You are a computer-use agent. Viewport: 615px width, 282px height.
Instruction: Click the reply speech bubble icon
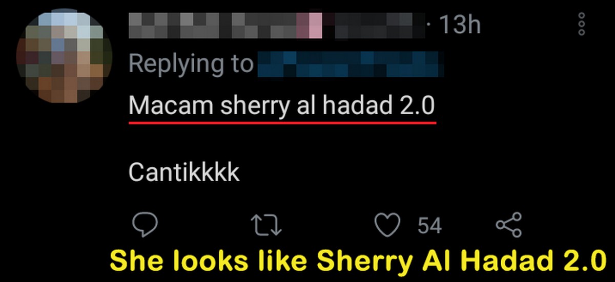coord(145,225)
